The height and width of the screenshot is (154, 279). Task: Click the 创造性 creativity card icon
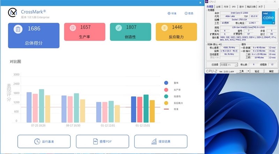coord(119,28)
